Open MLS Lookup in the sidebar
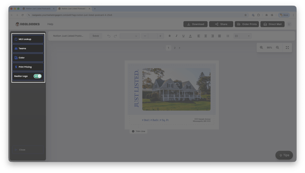Screen dimensions: 305x173 (28, 39)
